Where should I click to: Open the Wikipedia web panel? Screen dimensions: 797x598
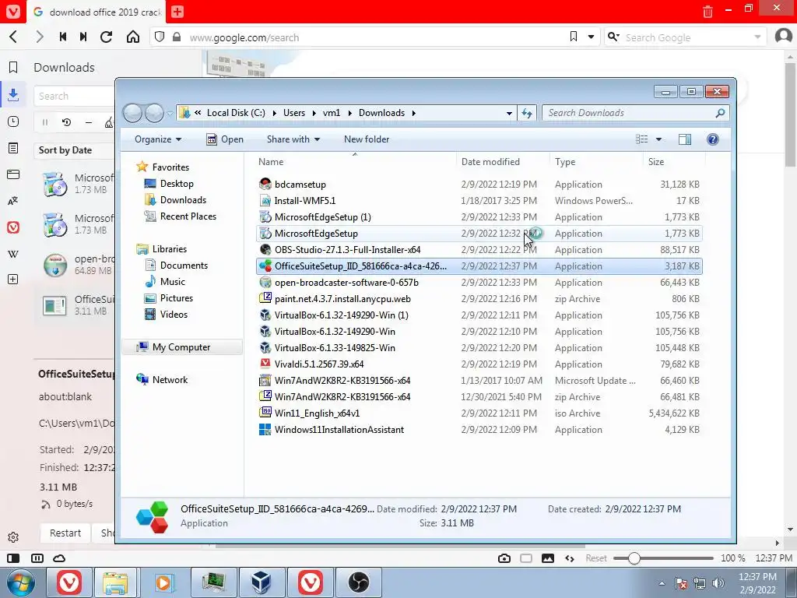[13, 254]
